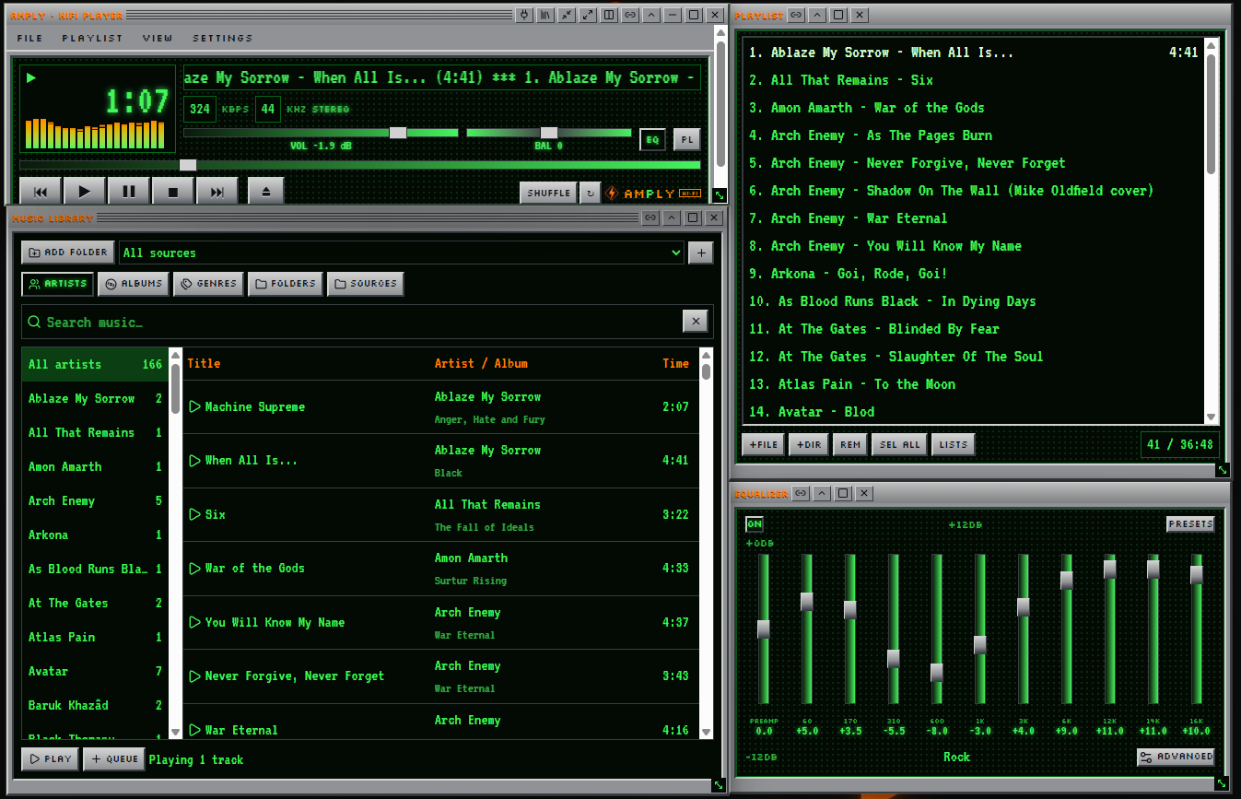Click the link icon in Equalizer title bar
The image size is (1241, 799).
[x=801, y=493]
